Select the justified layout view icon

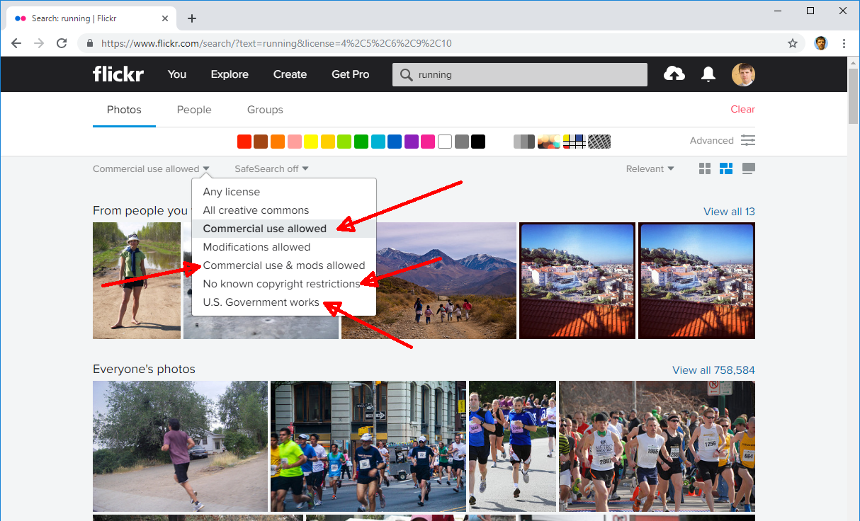pyautogui.click(x=726, y=168)
